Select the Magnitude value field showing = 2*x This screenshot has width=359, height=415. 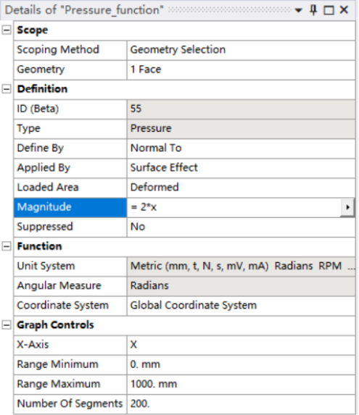234,207
